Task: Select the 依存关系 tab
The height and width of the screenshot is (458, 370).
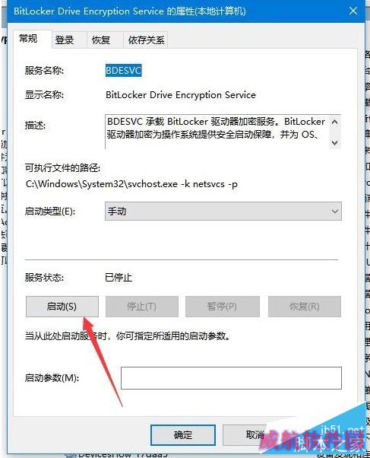Action: click(146, 40)
